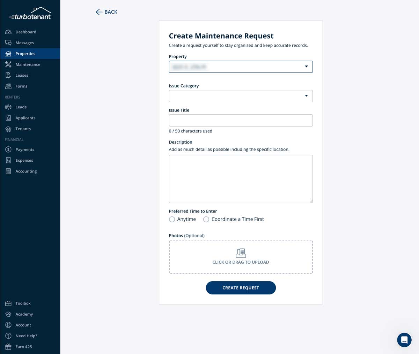Viewport: 419px width, 354px height.
Task: Open the Toolbox item
Action: [23, 303]
